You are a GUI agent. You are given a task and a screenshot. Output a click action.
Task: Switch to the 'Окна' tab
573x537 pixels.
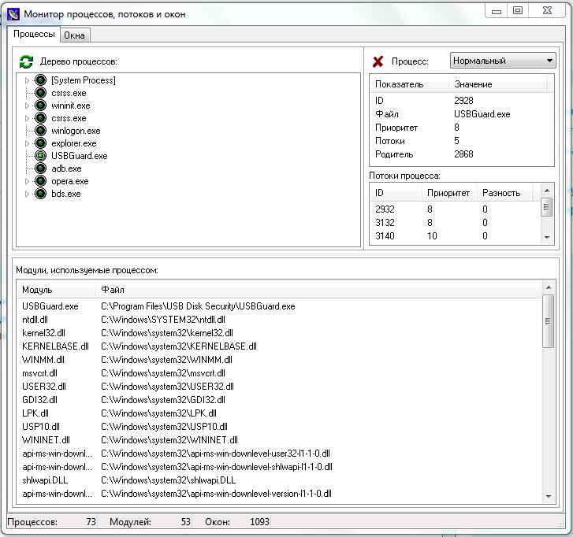click(75, 35)
